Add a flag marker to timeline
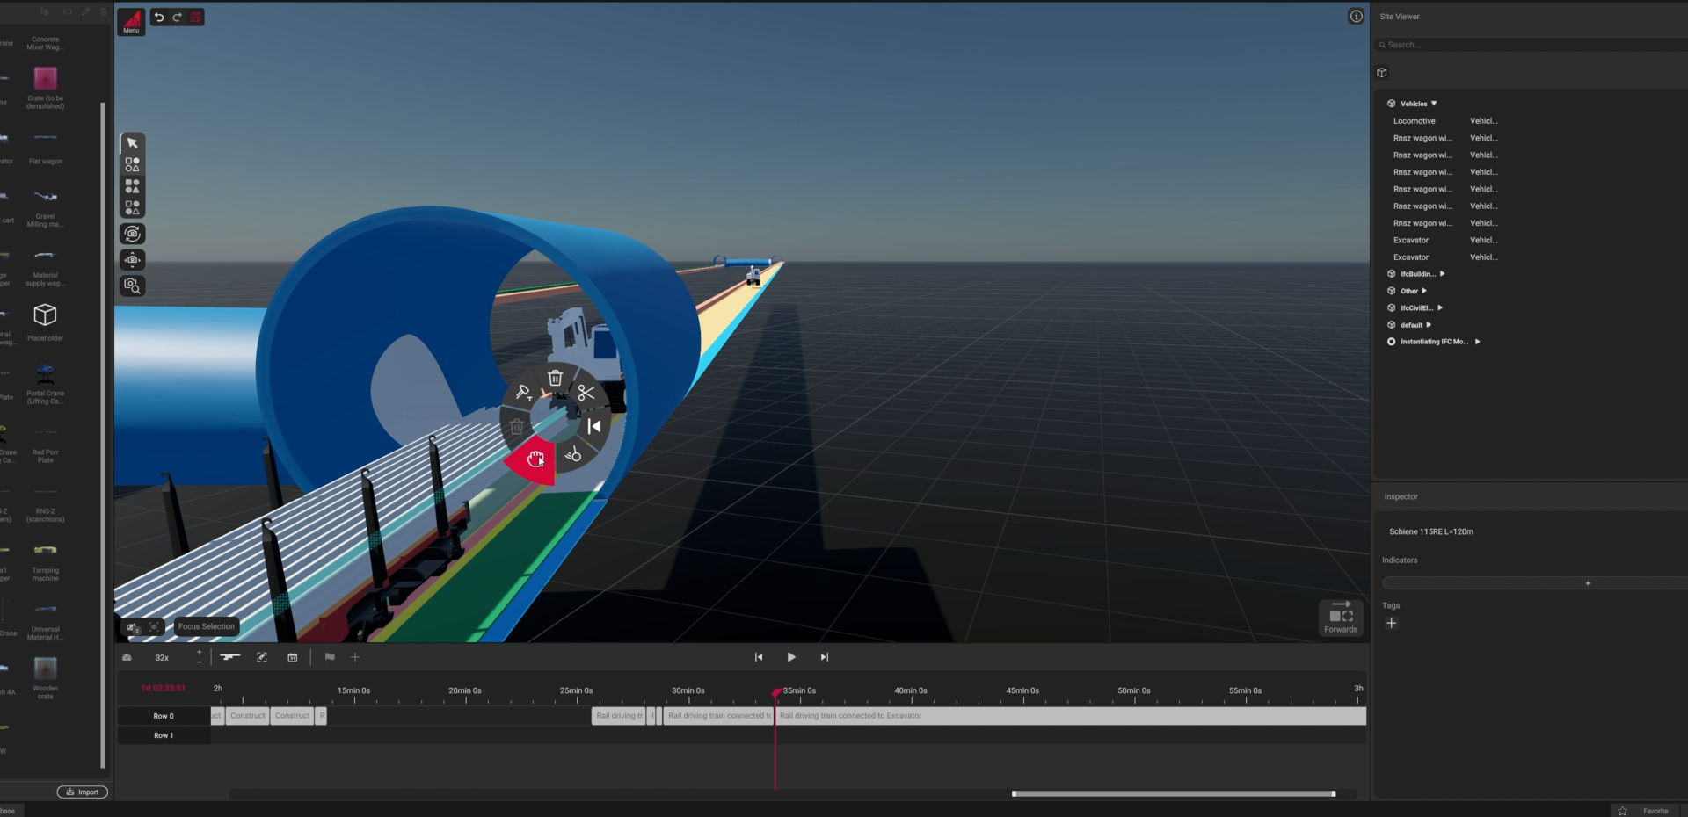This screenshot has height=817, width=1688. 330,657
